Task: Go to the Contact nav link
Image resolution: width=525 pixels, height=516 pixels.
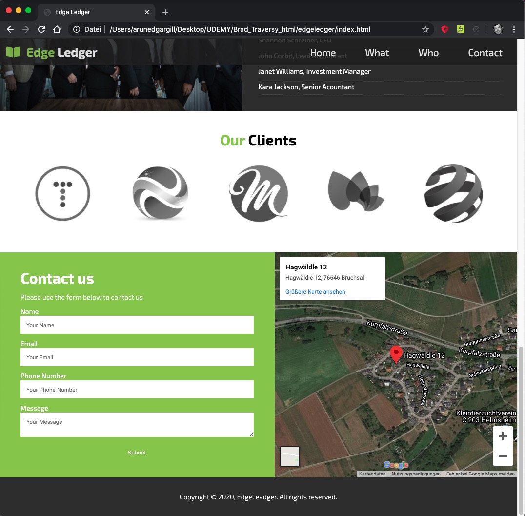Action: [485, 53]
